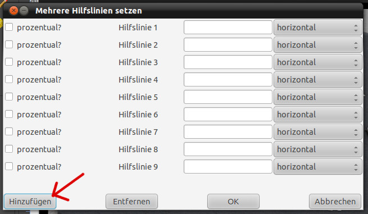Cancel via the Abbrechen button
368x214 pixels.
pos(335,201)
